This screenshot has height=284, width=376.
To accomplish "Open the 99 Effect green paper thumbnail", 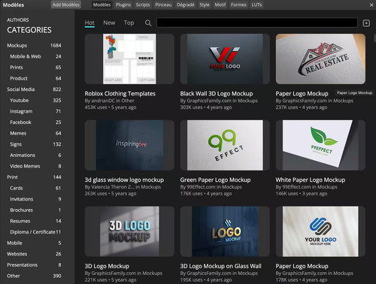I will [x=225, y=145].
